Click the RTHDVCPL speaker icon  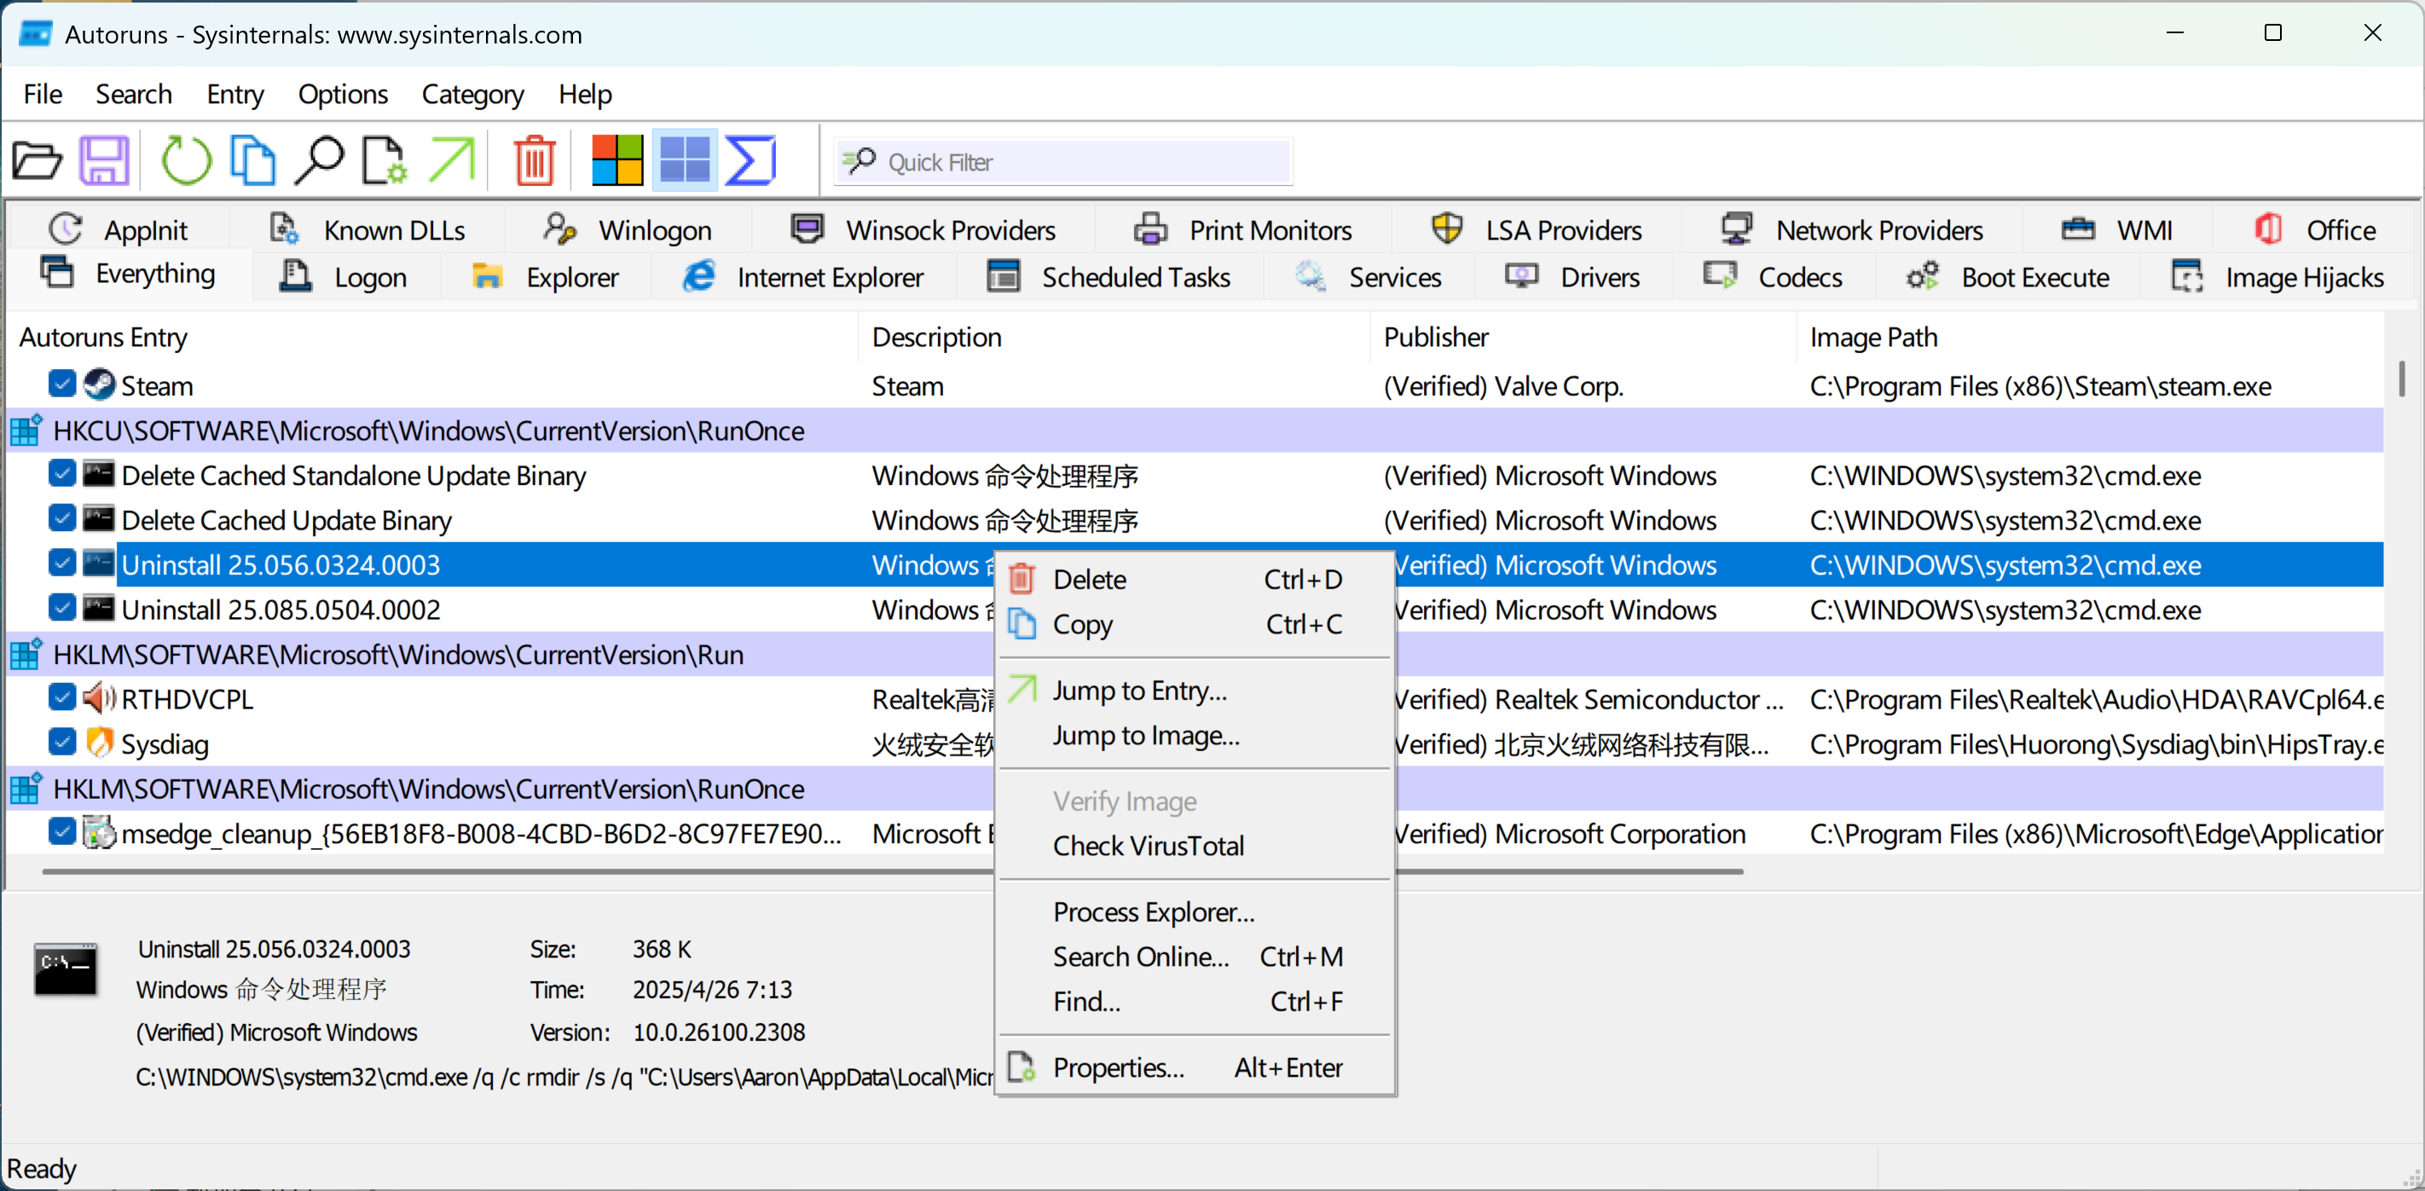99,698
